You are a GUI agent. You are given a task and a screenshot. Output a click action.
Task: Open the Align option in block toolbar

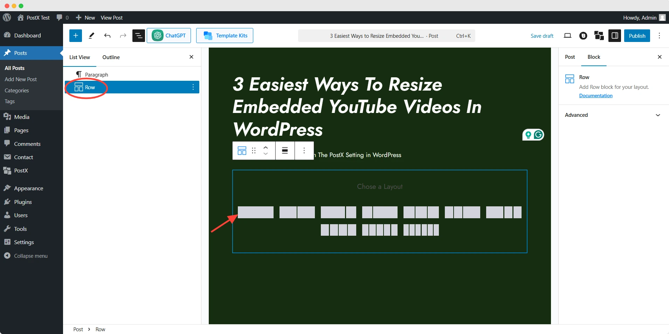tap(285, 150)
